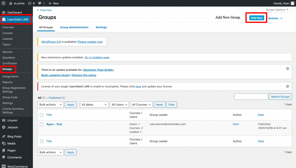Click the Pages icon in sidebar
The image size is (296, 168).
[4, 150]
